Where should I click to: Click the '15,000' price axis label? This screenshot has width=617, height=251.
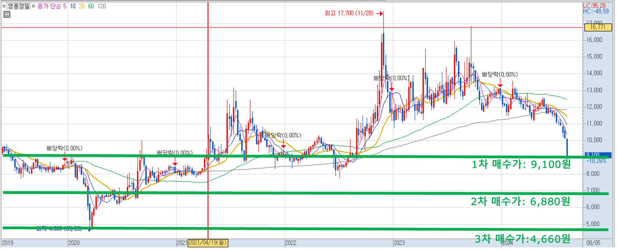click(594, 57)
